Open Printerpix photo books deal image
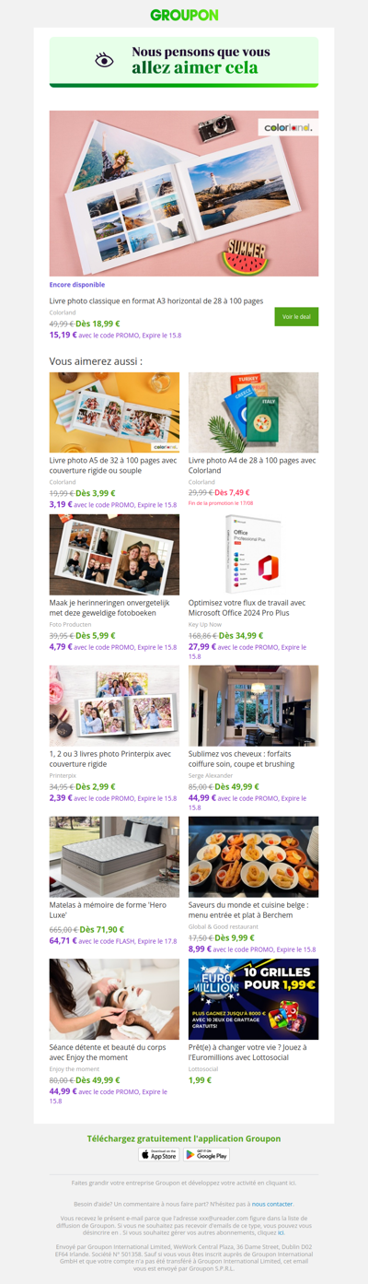This screenshot has height=1284, width=368. click(x=114, y=705)
